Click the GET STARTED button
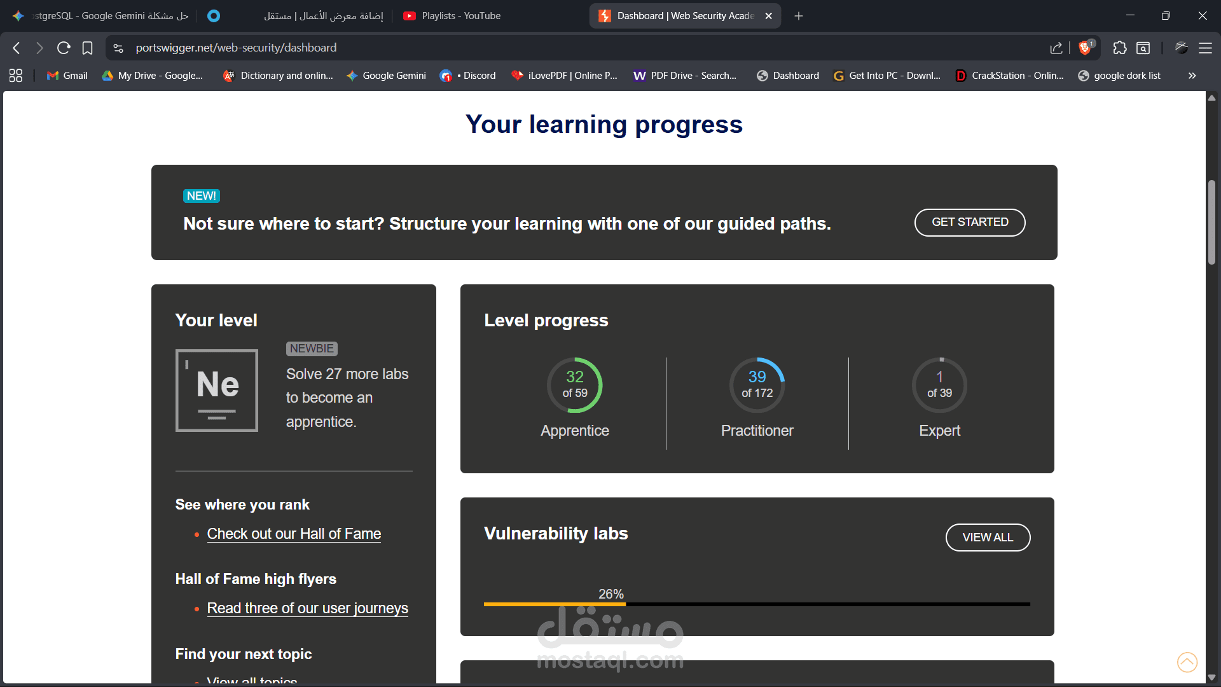The width and height of the screenshot is (1221, 687). tap(969, 222)
